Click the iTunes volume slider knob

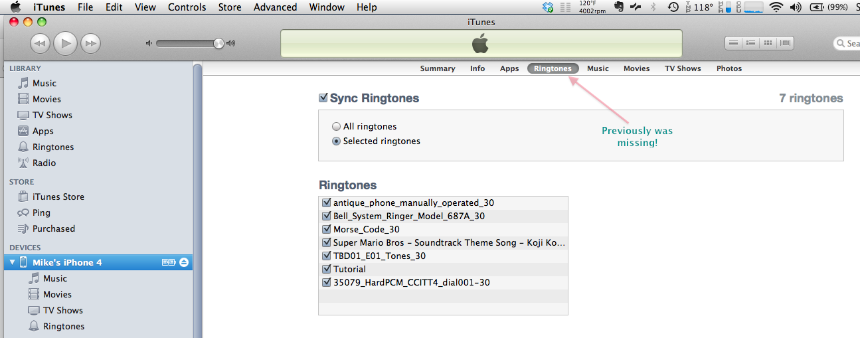pos(218,43)
